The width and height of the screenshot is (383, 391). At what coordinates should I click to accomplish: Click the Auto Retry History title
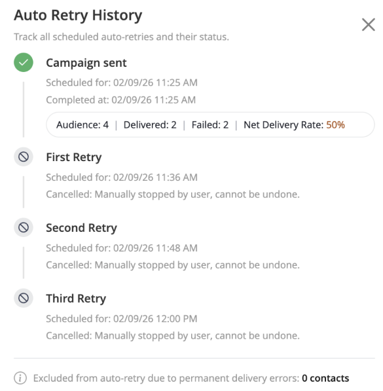coord(78,16)
